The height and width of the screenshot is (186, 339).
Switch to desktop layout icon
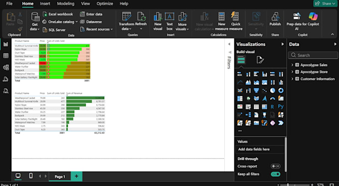click(x=18, y=176)
